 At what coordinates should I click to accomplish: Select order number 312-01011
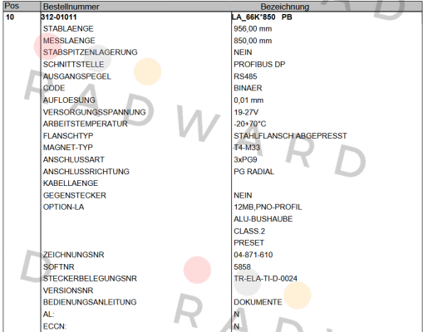(59, 17)
